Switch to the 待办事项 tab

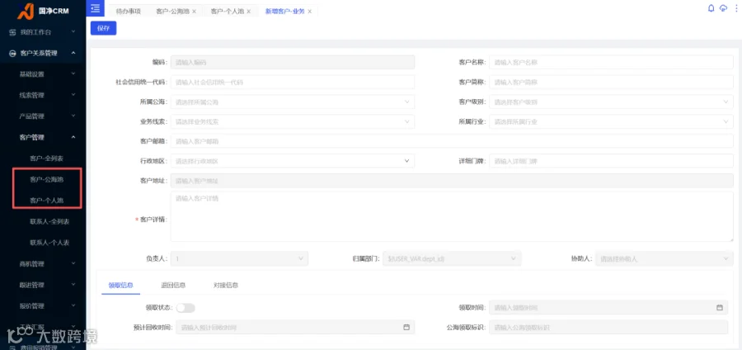129,12
